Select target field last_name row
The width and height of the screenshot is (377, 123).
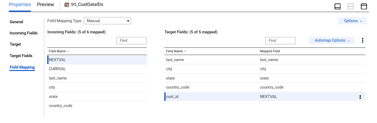[265, 60]
